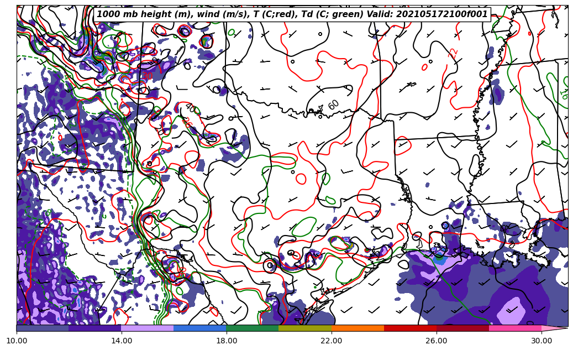Select the pink 28–30 colorbar segment

tap(515, 328)
